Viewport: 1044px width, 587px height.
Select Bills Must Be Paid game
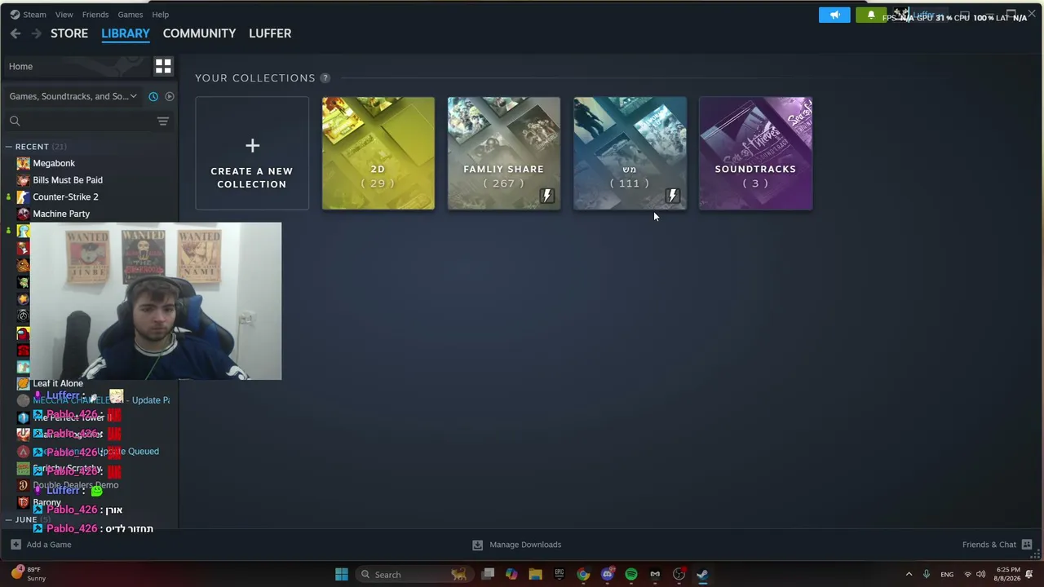[x=68, y=180]
